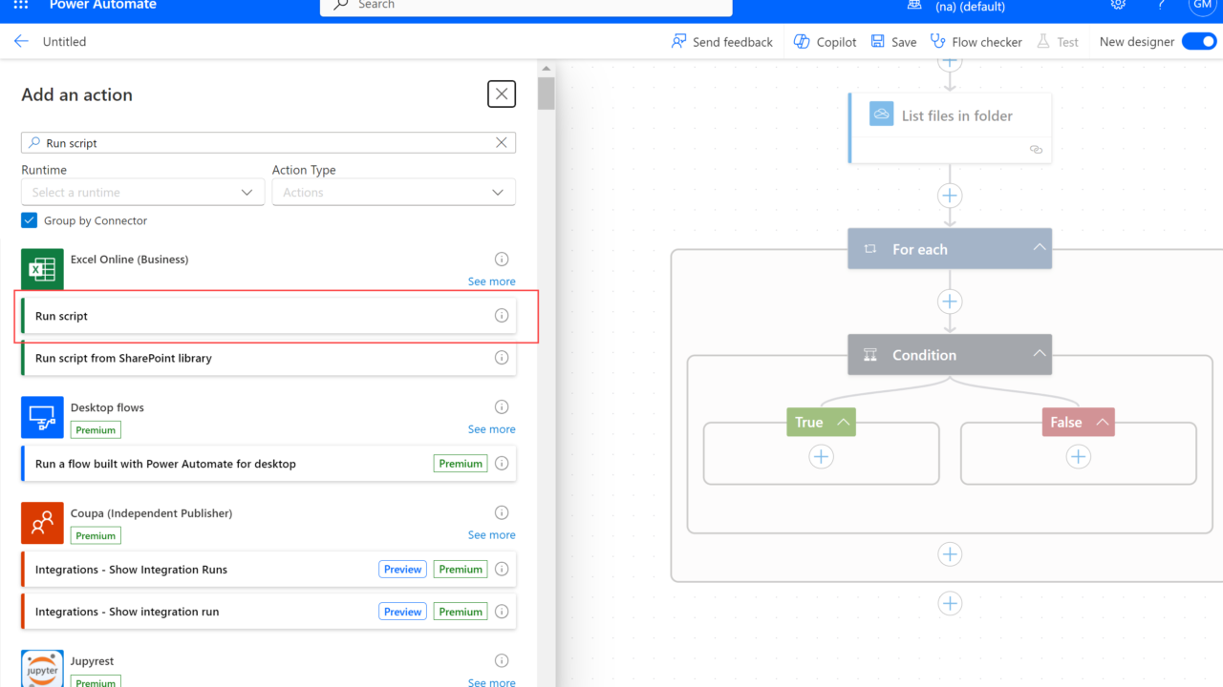This screenshot has width=1223, height=687.
Task: Open the Flow checker
Action: [x=976, y=42]
